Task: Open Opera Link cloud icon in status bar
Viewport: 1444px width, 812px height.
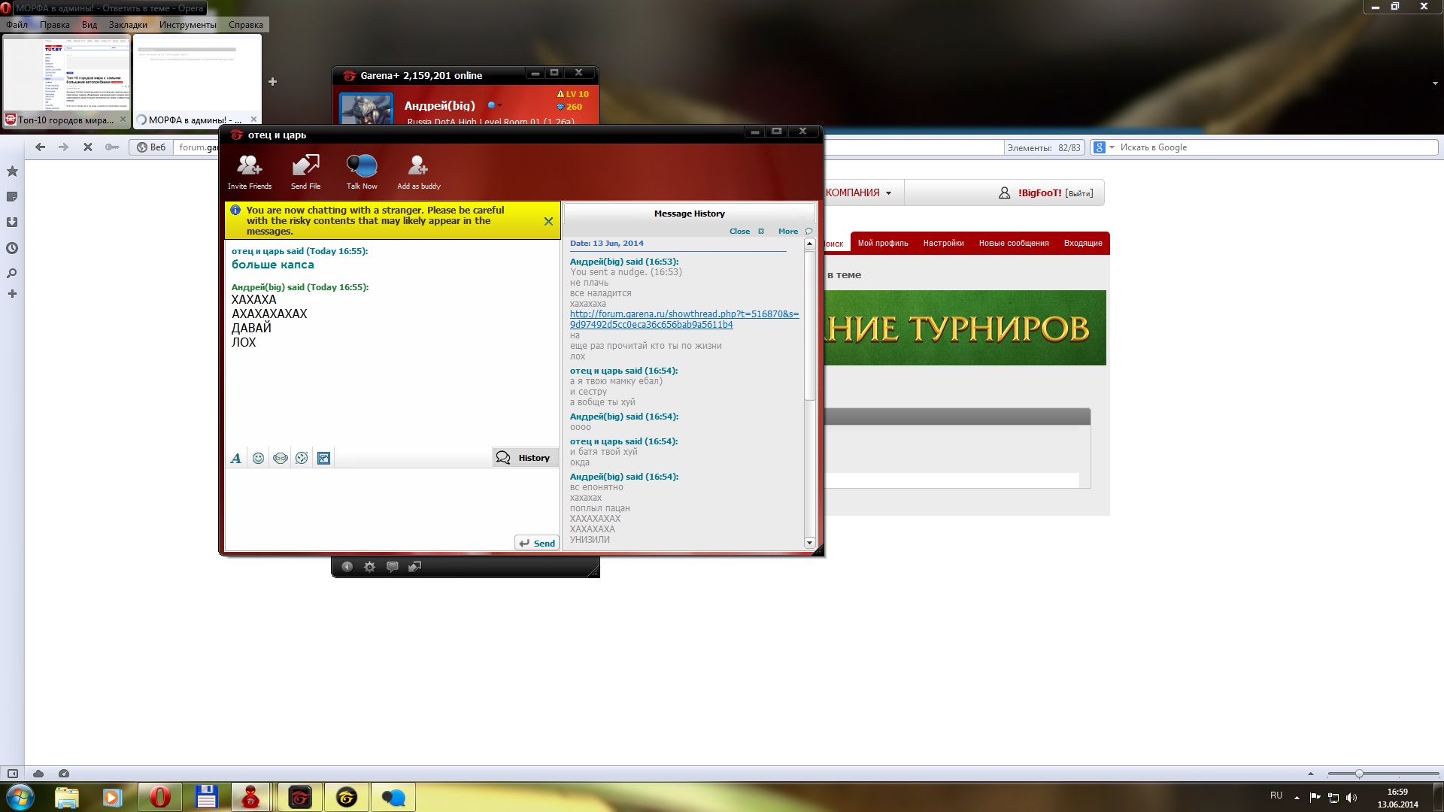Action: [38, 774]
